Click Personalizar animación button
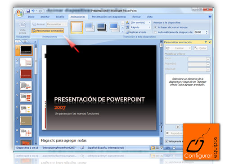The image size is (225, 164). 48,31
